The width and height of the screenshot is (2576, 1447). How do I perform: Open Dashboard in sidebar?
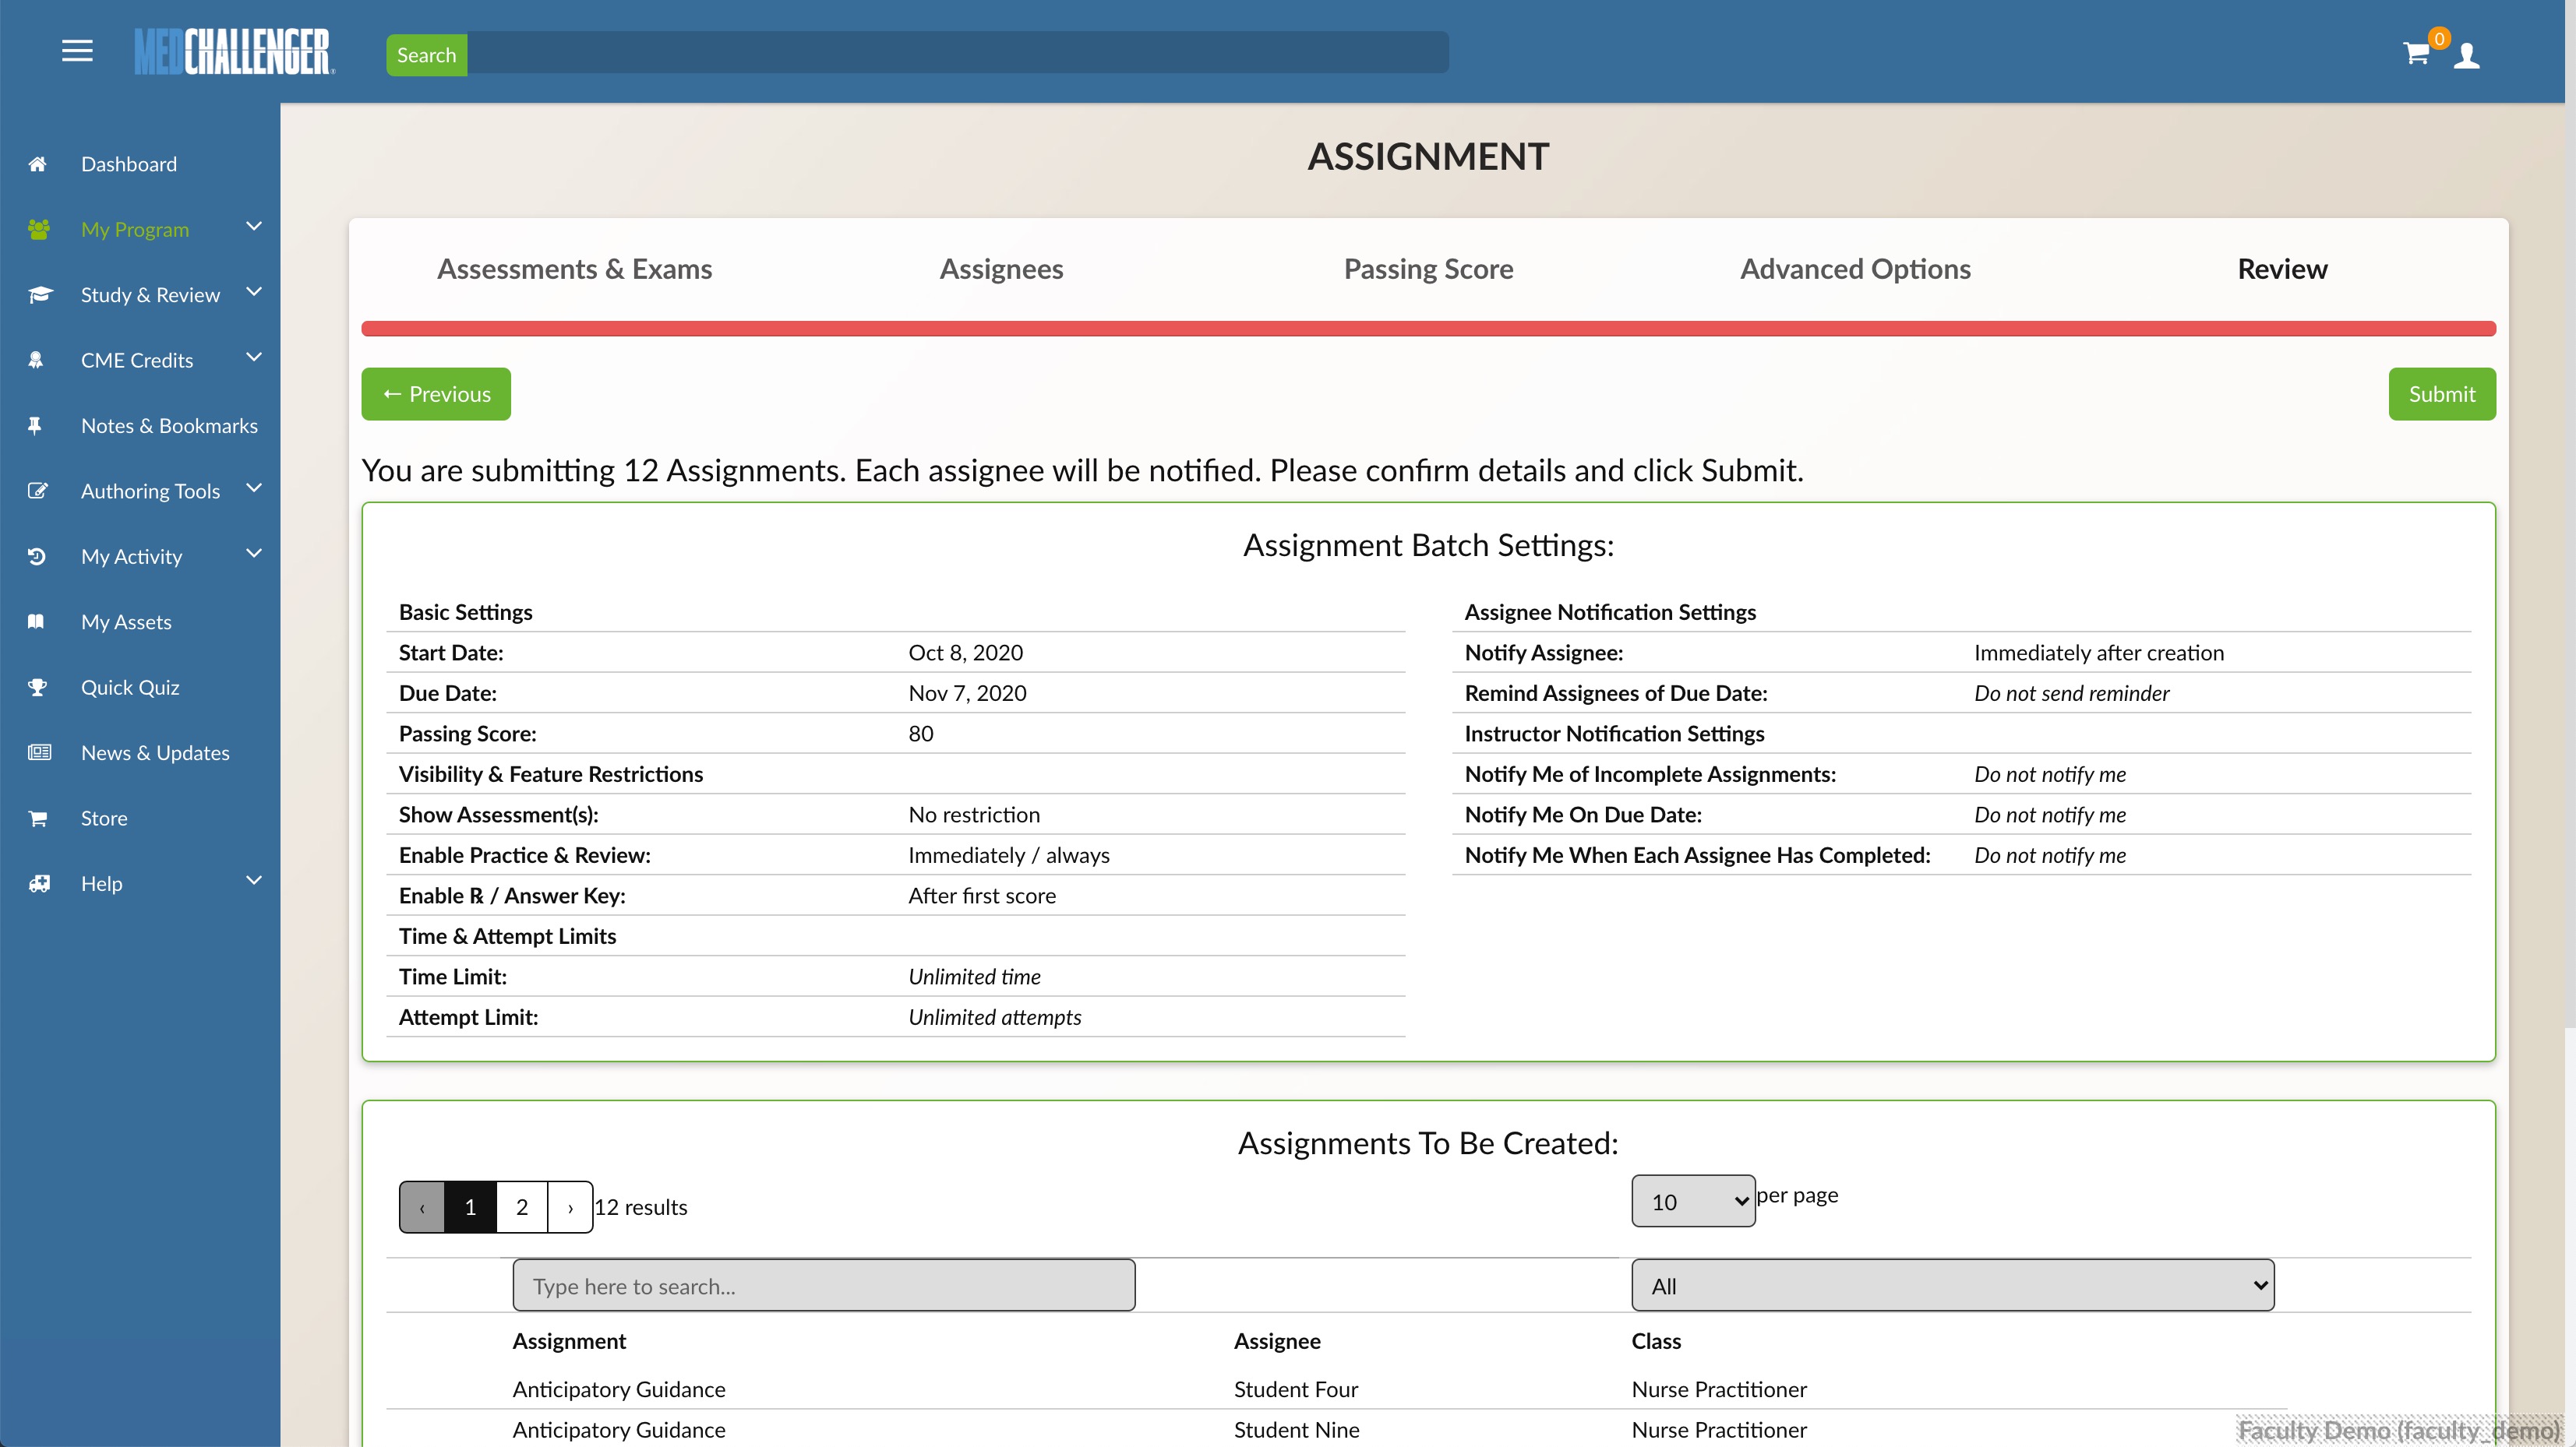click(129, 164)
